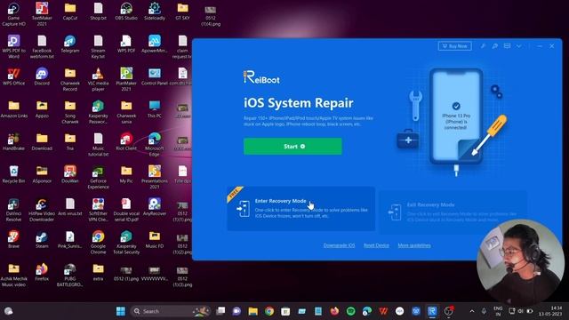Click the Buy Now button in ReiBoot
This screenshot has width=569, height=320.
(x=454, y=46)
